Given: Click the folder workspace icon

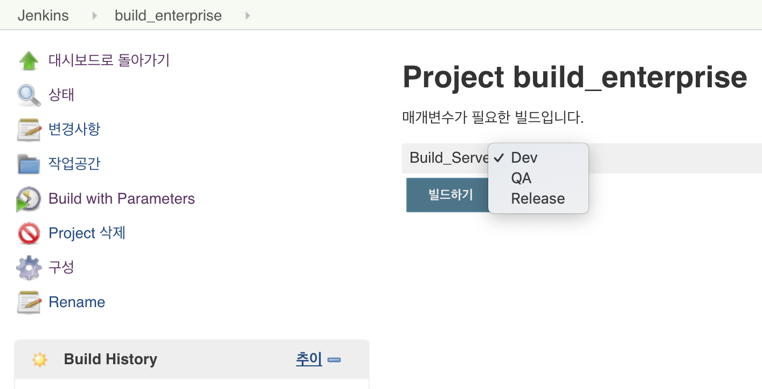Looking at the screenshot, I should tap(29, 164).
